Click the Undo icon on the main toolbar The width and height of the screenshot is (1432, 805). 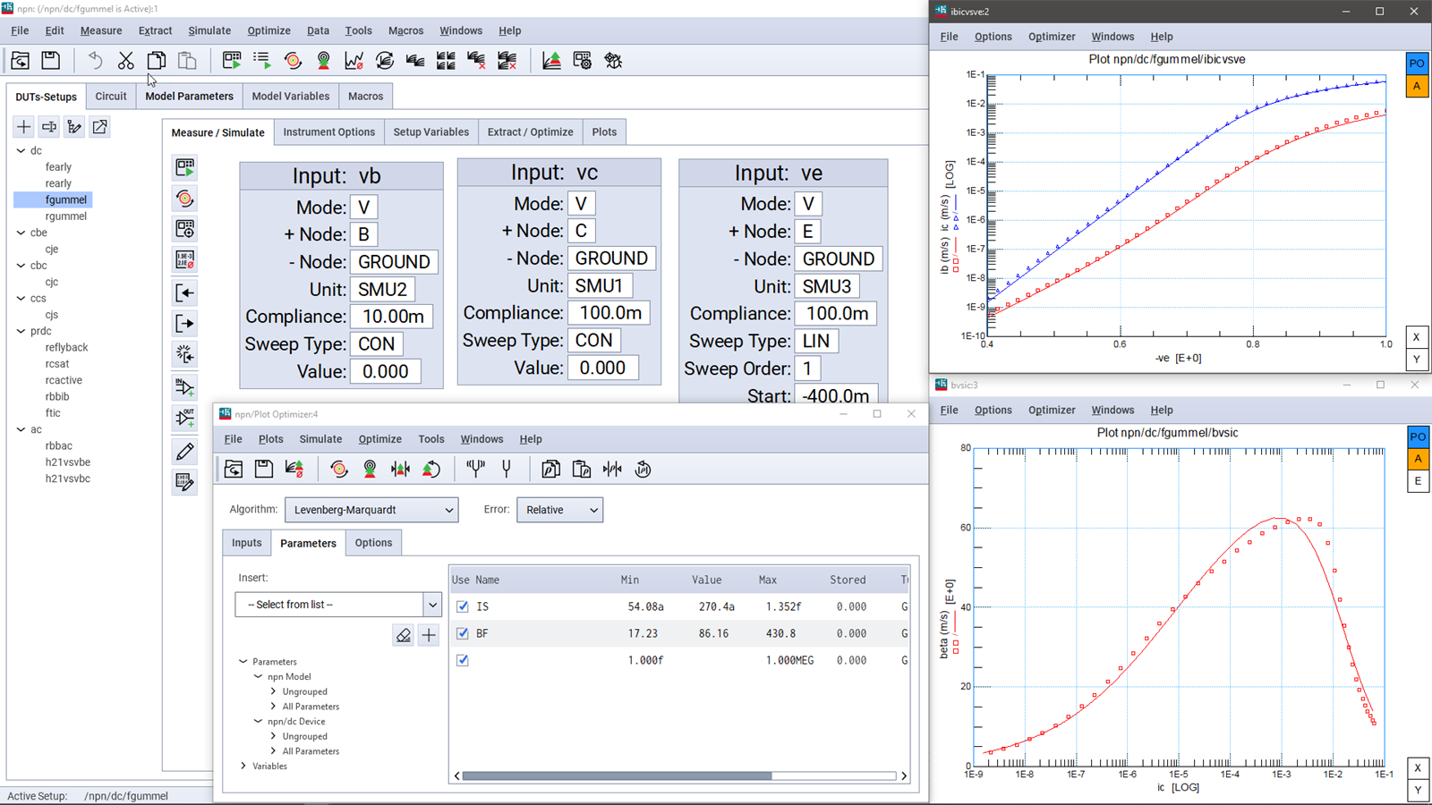pos(94,60)
